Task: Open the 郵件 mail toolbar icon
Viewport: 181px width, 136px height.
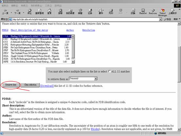Action: point(101,12)
